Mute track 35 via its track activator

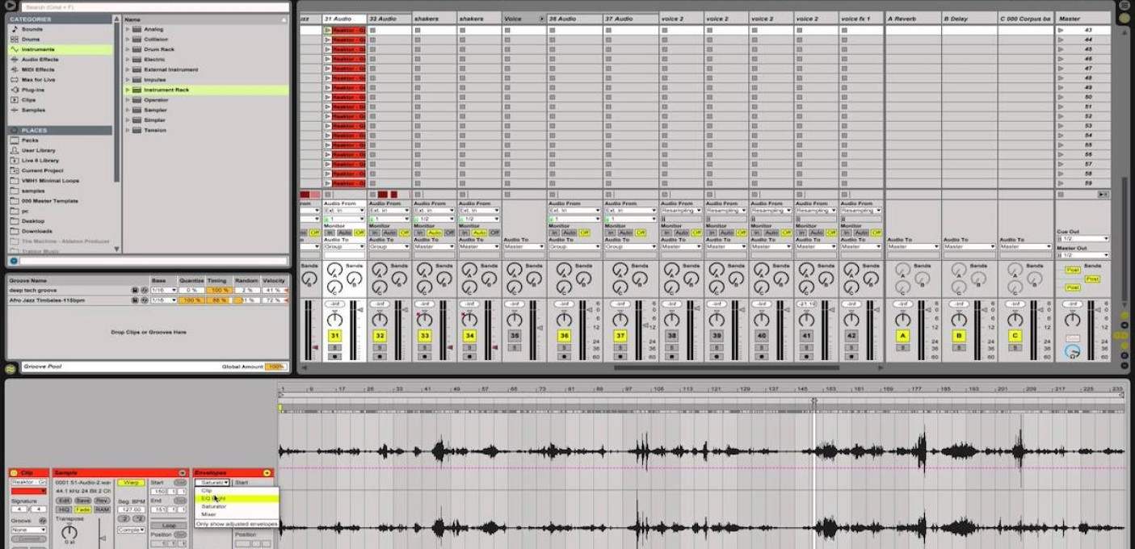514,333
